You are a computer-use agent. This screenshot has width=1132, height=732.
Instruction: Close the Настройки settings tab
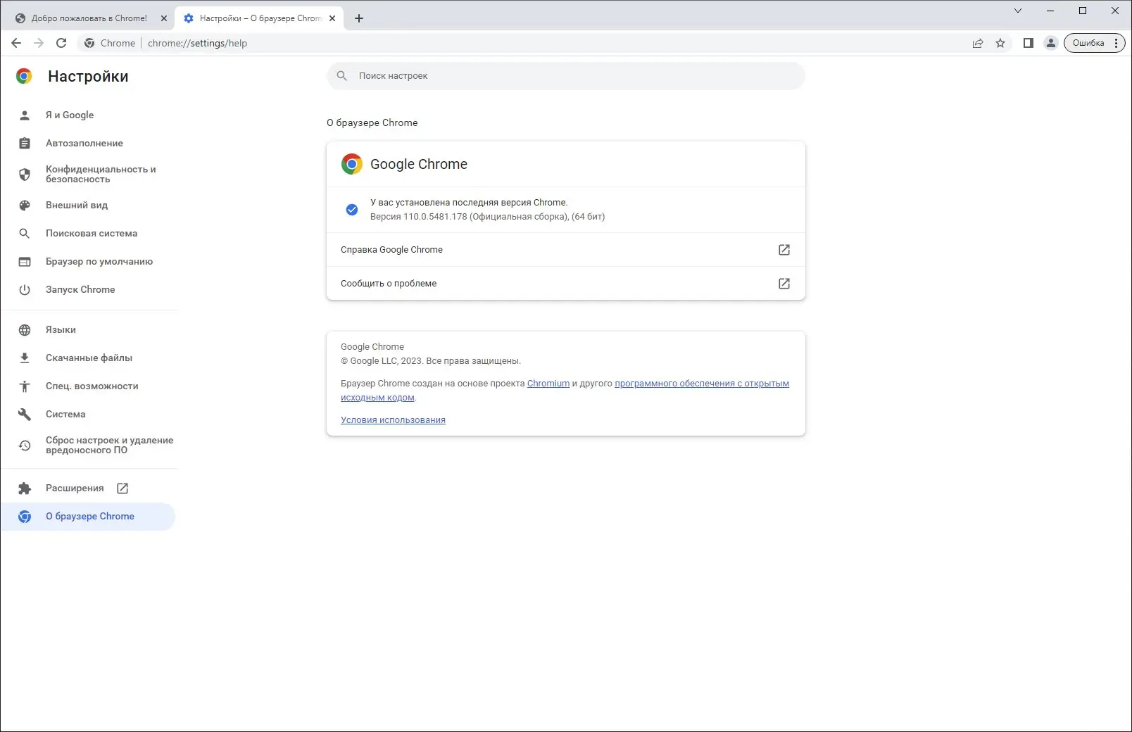[x=332, y=18]
